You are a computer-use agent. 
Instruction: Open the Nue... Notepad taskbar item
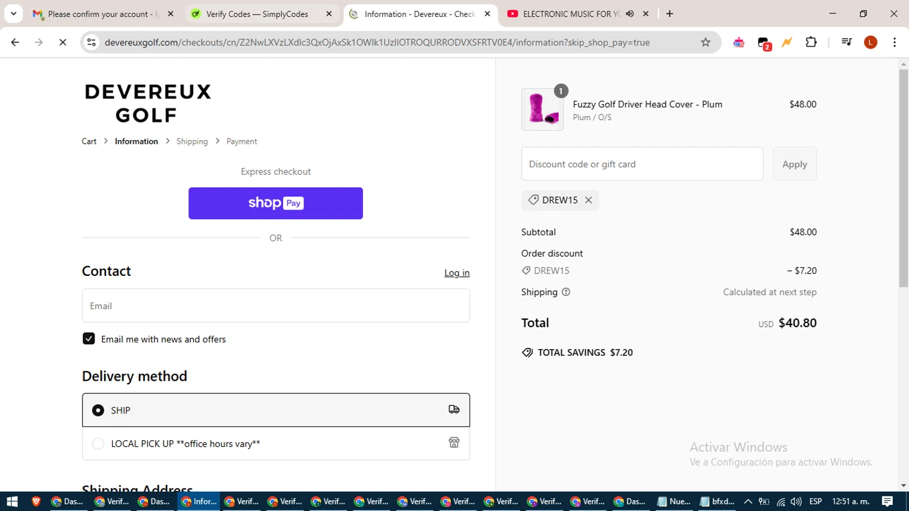pyautogui.click(x=674, y=501)
